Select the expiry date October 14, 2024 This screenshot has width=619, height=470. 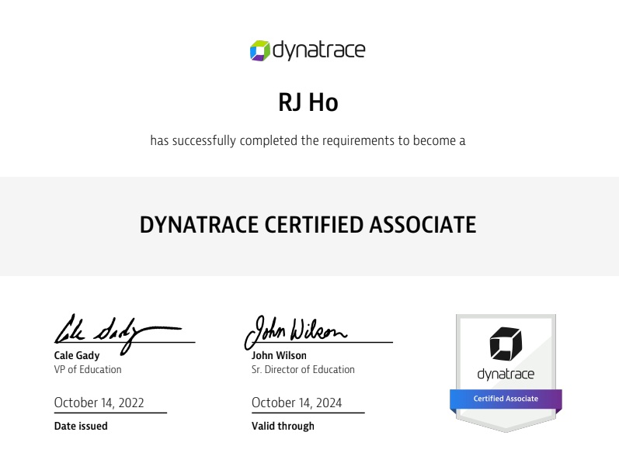click(x=297, y=403)
